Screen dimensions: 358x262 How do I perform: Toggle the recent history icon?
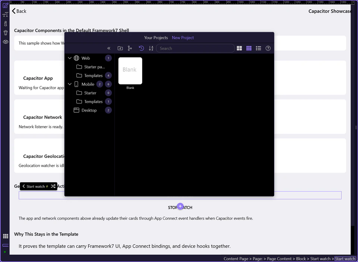click(141, 48)
